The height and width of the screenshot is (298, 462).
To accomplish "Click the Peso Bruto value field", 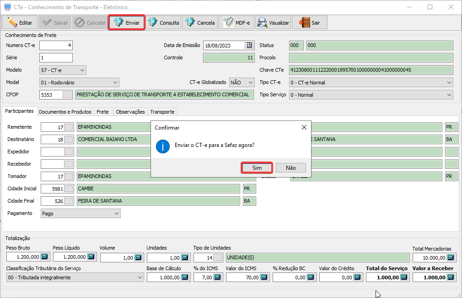I will [x=24, y=257].
